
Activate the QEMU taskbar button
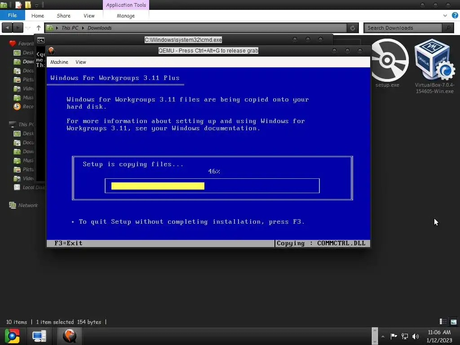coord(69,336)
